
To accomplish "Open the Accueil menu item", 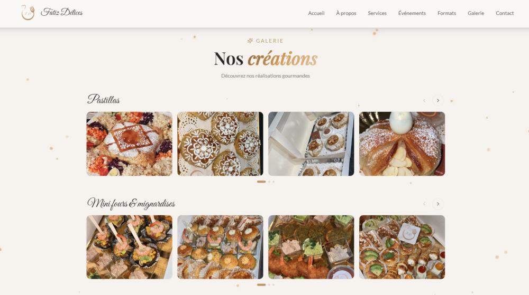I will coord(316,13).
